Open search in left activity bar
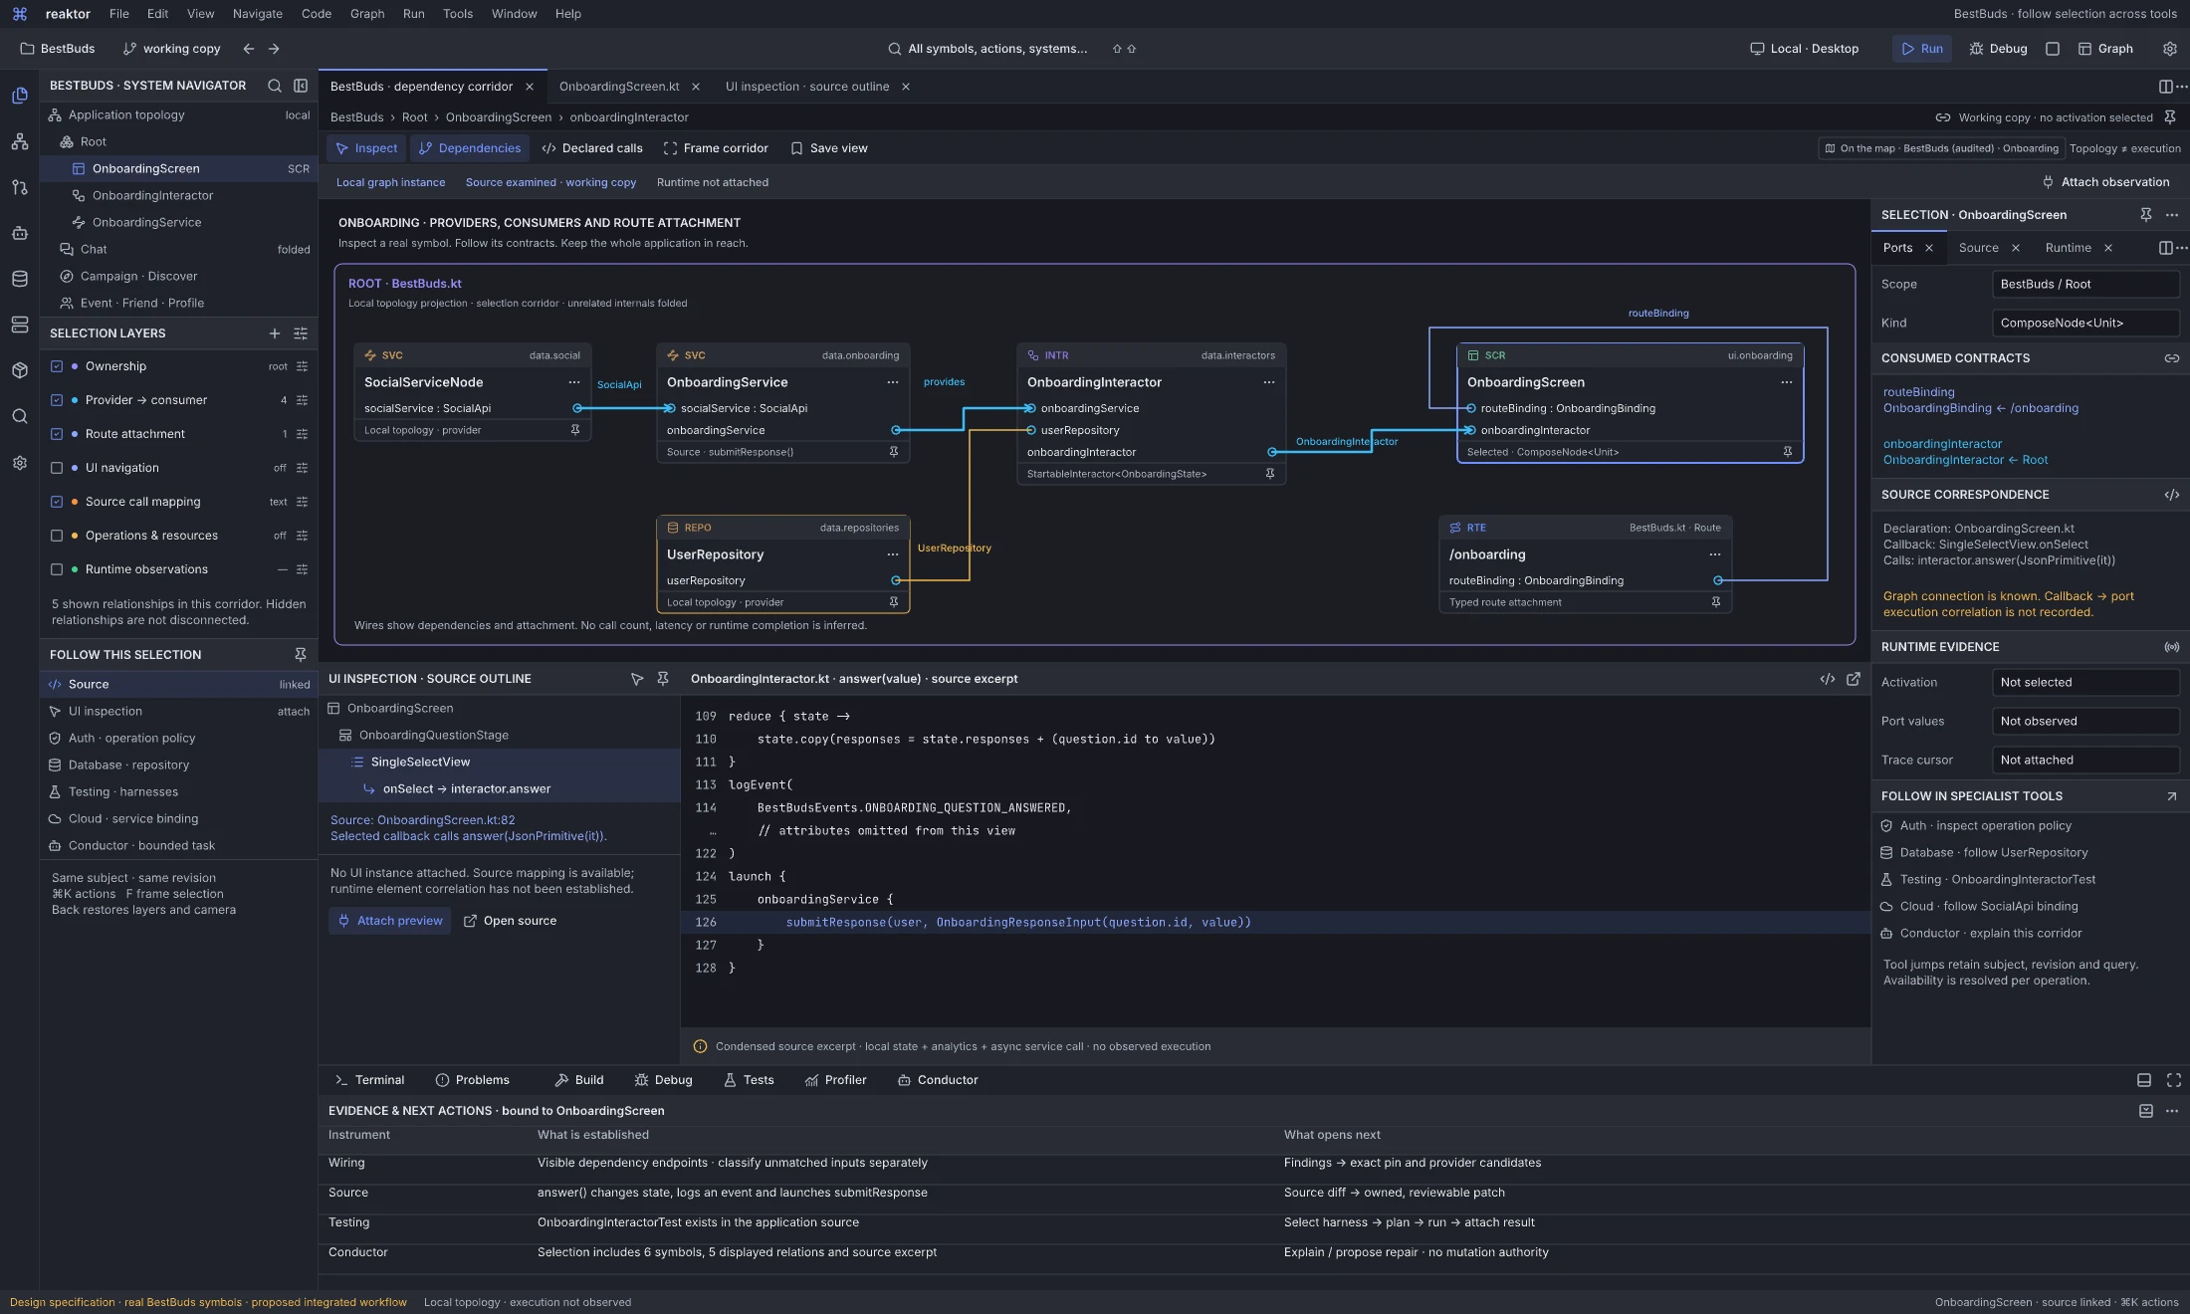2190x1314 pixels. (20, 416)
